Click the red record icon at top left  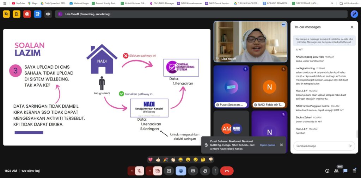coord(27,14)
